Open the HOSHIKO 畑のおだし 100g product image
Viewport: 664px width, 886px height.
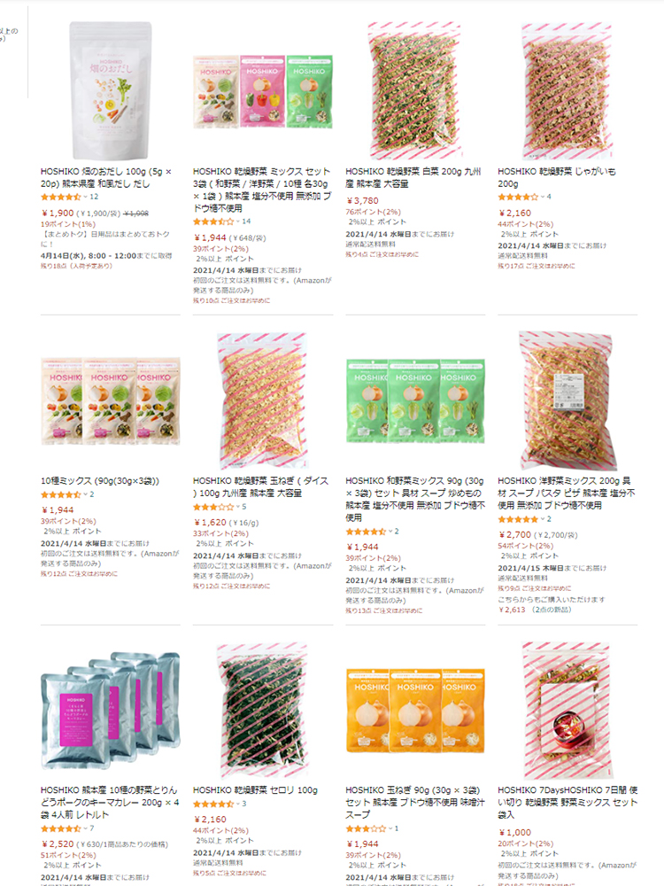click(111, 90)
